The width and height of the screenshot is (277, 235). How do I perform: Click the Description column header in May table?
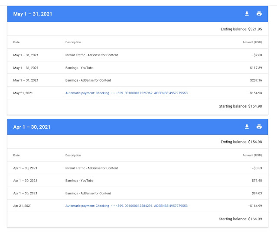(x=73, y=42)
